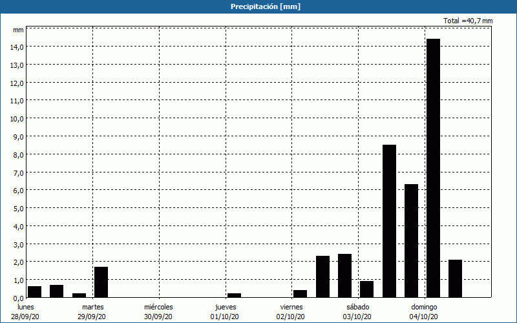517x323 pixels.
Task: Click the date 03/10/20
Action: (357, 317)
